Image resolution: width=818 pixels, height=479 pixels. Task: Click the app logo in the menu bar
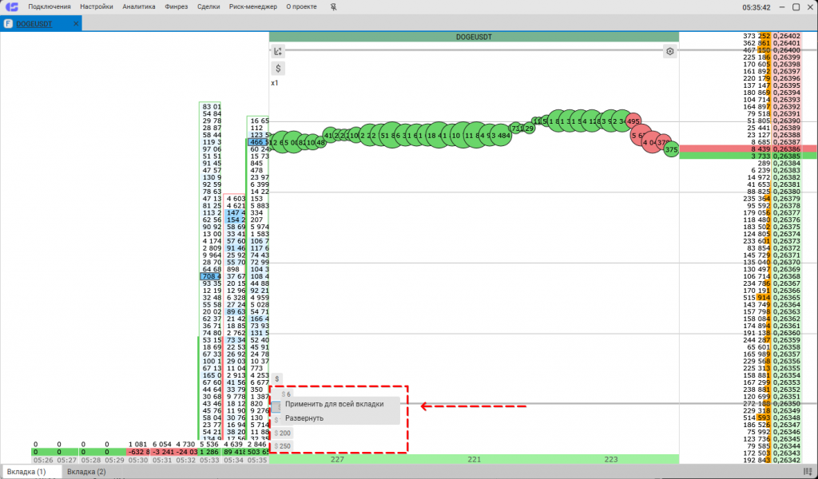click(x=10, y=7)
